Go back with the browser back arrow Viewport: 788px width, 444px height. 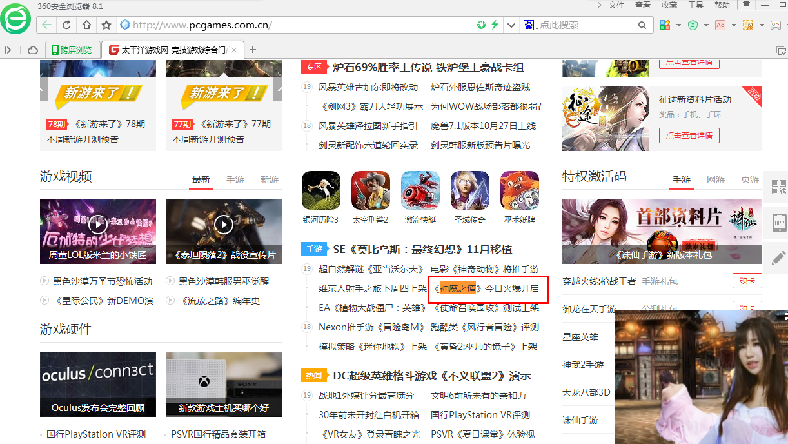point(47,25)
